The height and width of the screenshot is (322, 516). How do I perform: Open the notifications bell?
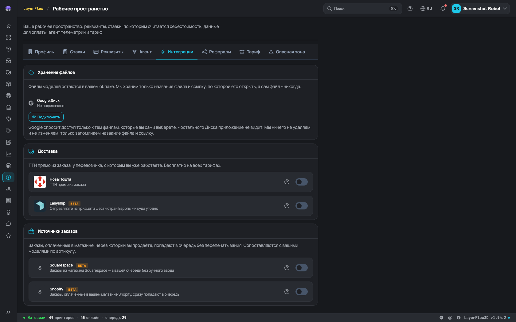(443, 9)
